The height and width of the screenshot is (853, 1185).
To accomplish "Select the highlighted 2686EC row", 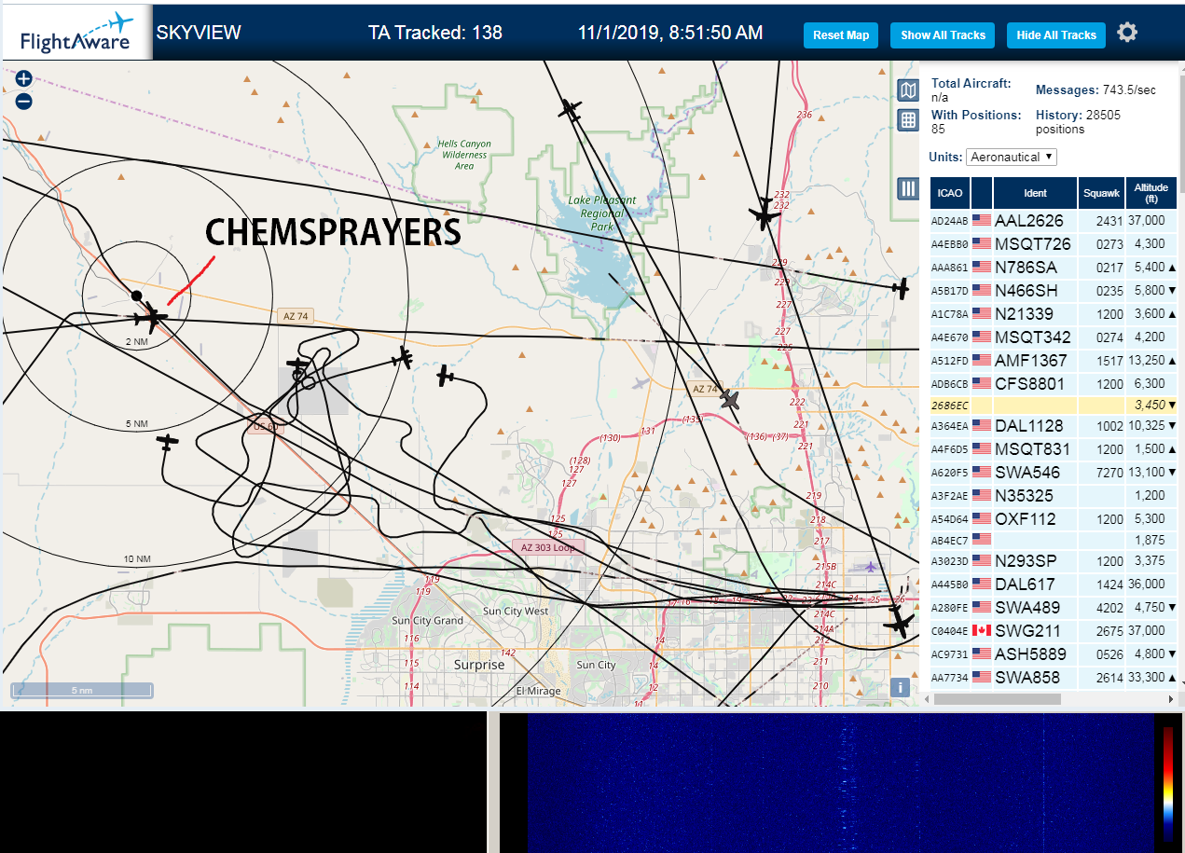I will (1054, 406).
